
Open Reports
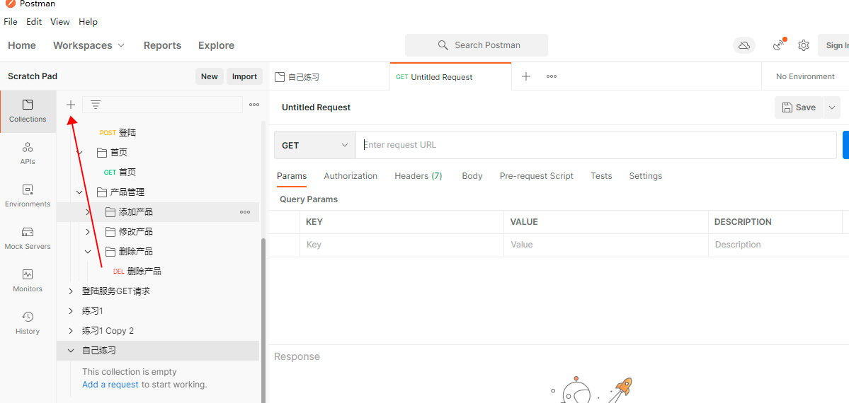coord(162,45)
